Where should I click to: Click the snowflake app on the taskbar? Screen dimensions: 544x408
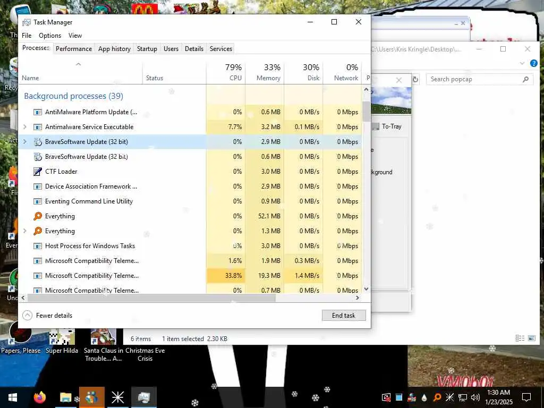point(117,397)
